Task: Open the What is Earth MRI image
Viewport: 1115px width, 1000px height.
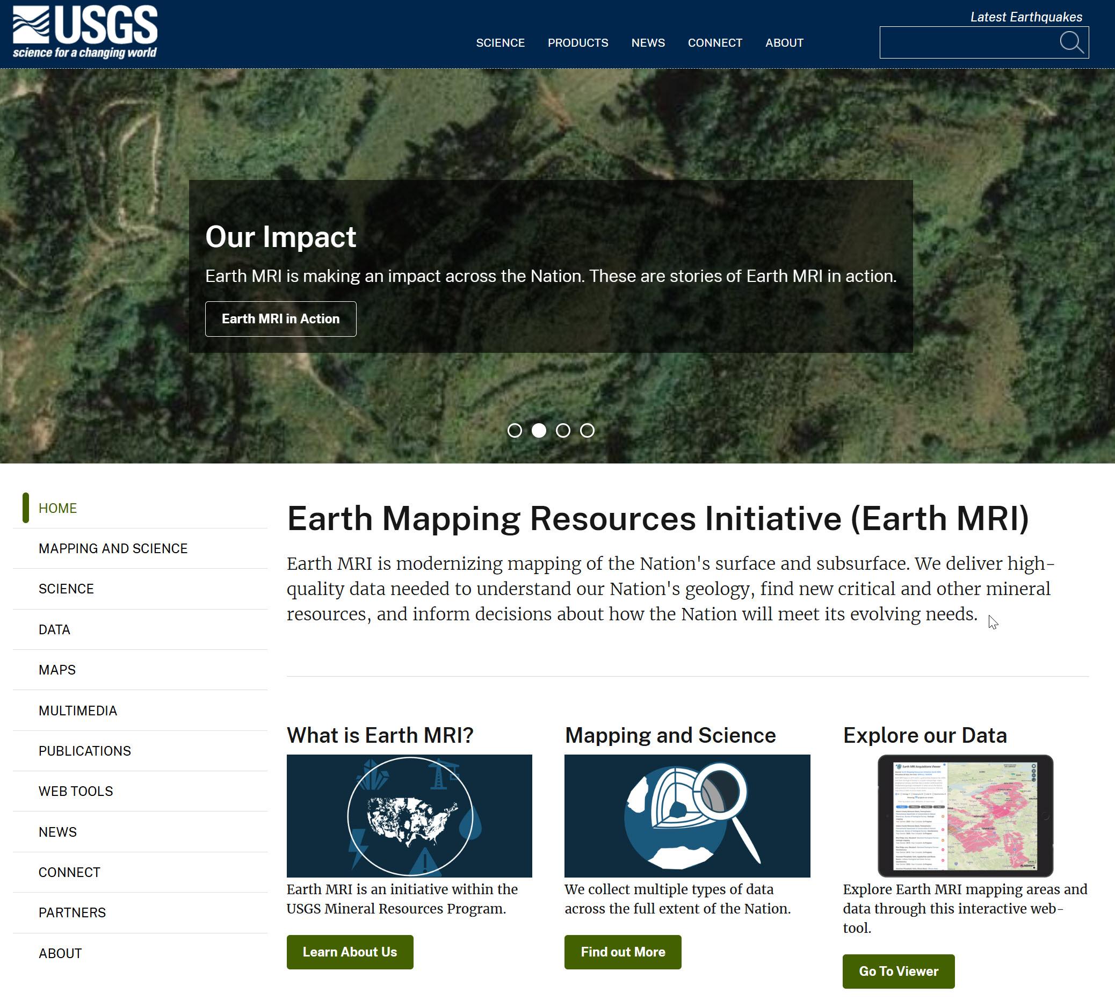Action: coord(409,815)
